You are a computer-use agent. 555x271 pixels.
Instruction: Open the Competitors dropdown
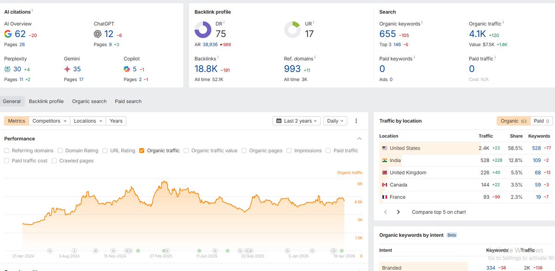coord(49,121)
